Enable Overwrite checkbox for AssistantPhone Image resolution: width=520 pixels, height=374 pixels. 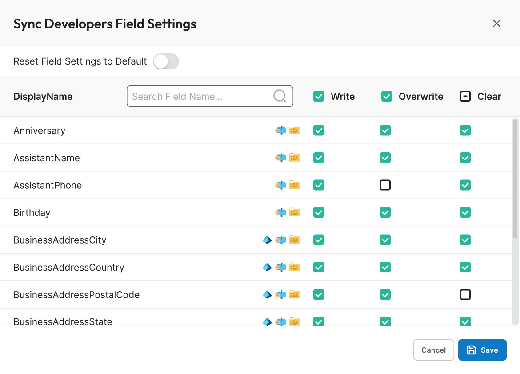pos(385,185)
